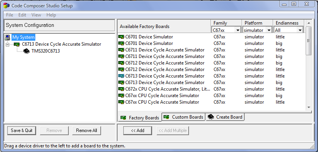318x152 pixels.
Task: Open the Help menu
Action: (51, 15)
